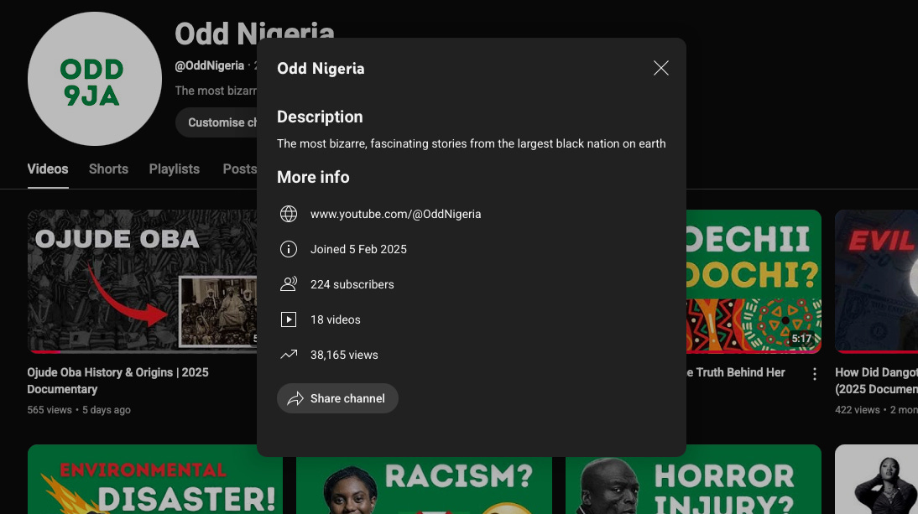
Task: Click the '565 views • 5 days ago' text
Action: [x=79, y=410]
